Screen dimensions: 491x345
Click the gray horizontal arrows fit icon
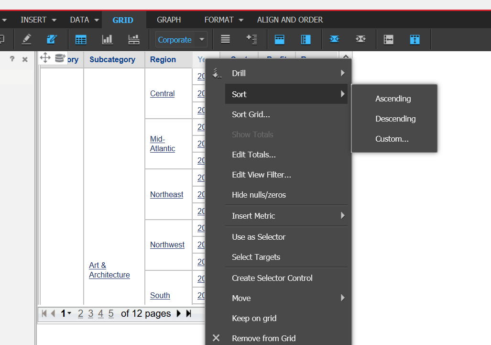click(361, 39)
